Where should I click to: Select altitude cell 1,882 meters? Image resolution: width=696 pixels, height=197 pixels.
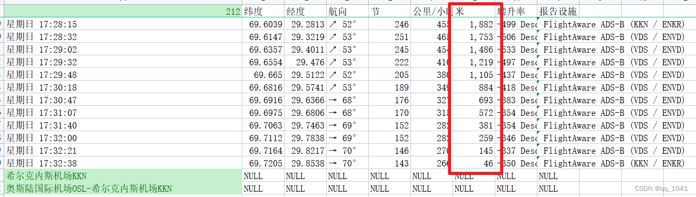(x=474, y=24)
